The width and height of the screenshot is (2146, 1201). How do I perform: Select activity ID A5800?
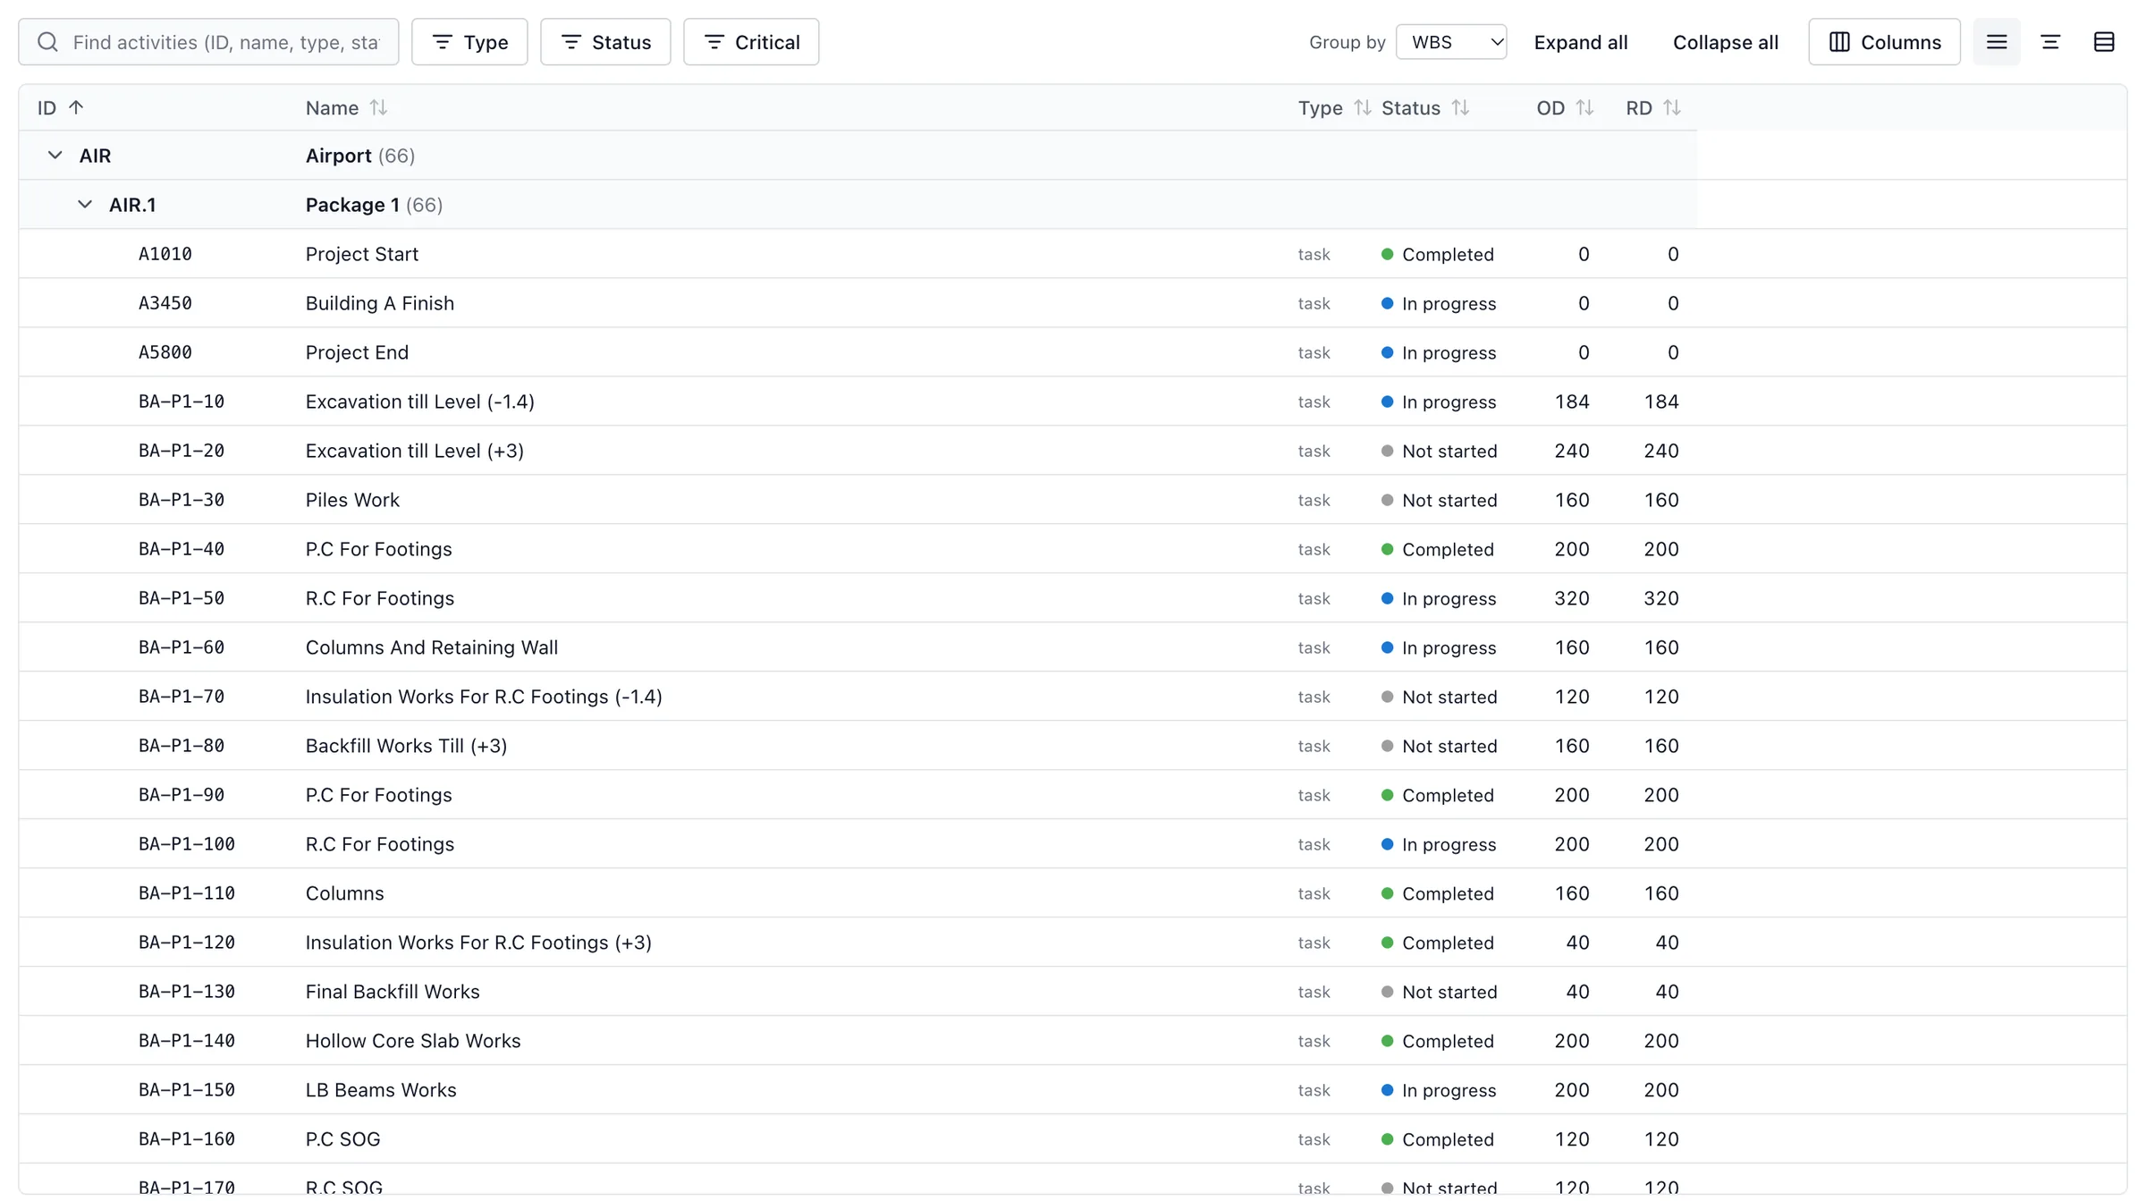point(165,352)
